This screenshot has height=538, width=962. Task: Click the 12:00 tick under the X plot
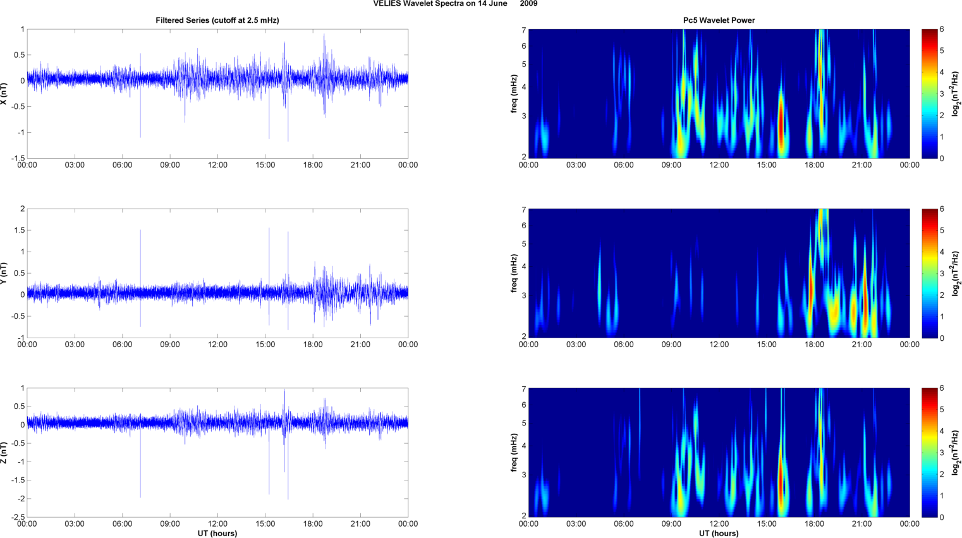(x=217, y=165)
